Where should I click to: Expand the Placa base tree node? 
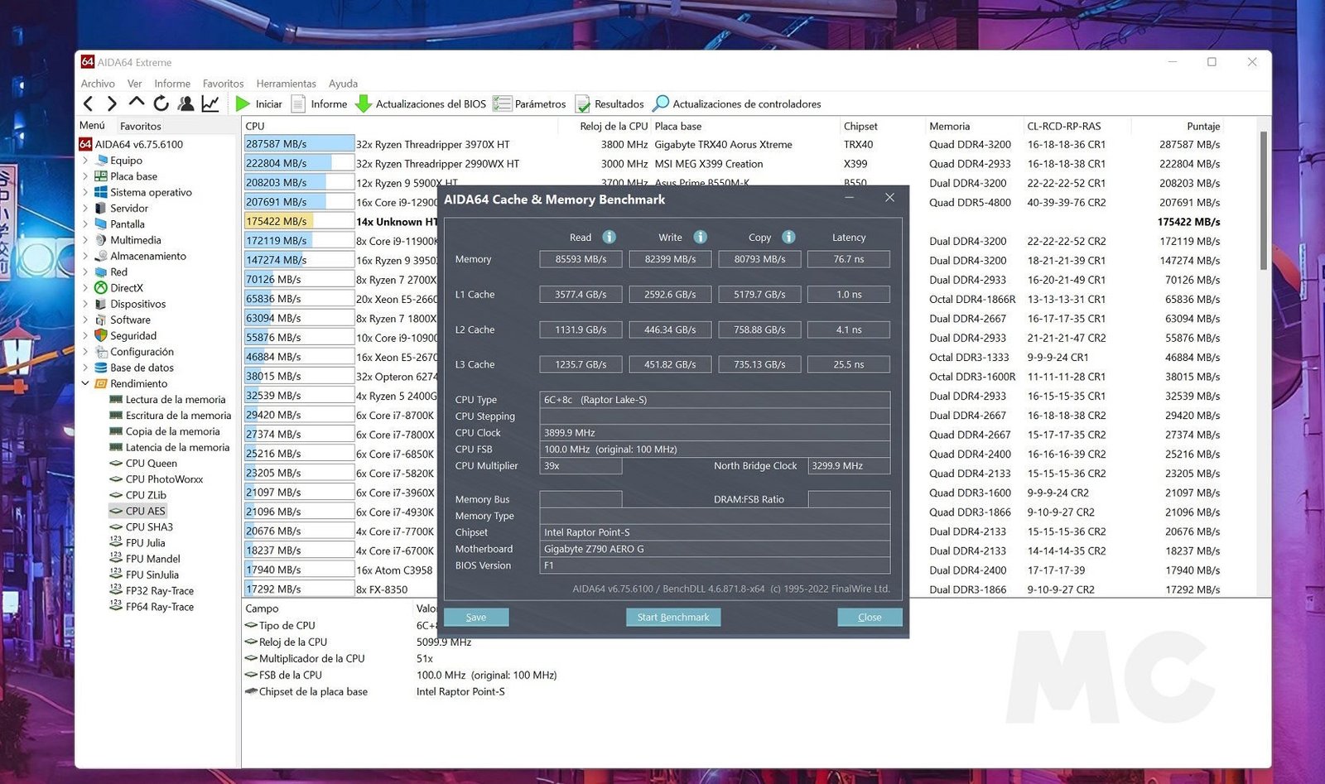[x=84, y=176]
